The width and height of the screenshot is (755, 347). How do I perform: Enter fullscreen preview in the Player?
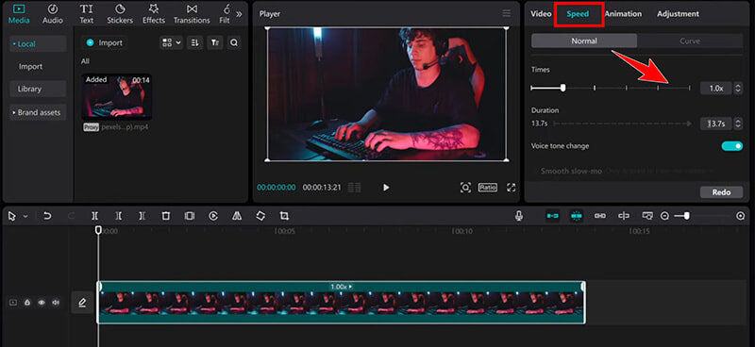512,188
